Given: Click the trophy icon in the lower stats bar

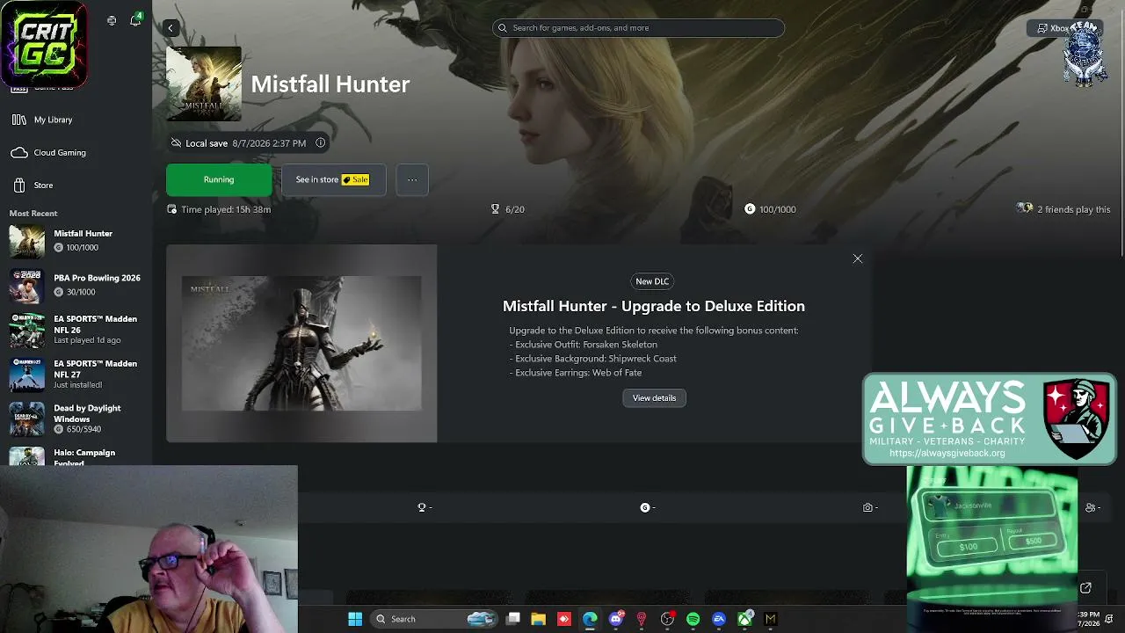Looking at the screenshot, I should [x=422, y=507].
